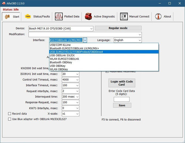Select WLAN OBDKey option

pyautogui.click(x=104, y=69)
